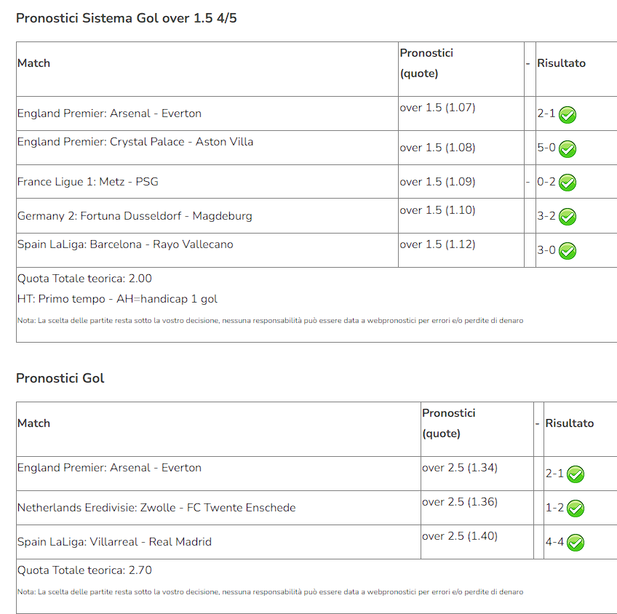617x614 pixels.
Task: Click the over 1.5 (1.12) odds
Action: 437,244
